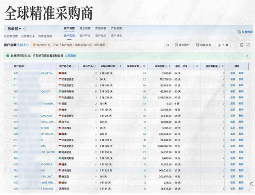255x195 pixels.
Task: Click the info icon on 核心产品 column
Action: pyautogui.click(x=95, y=66)
